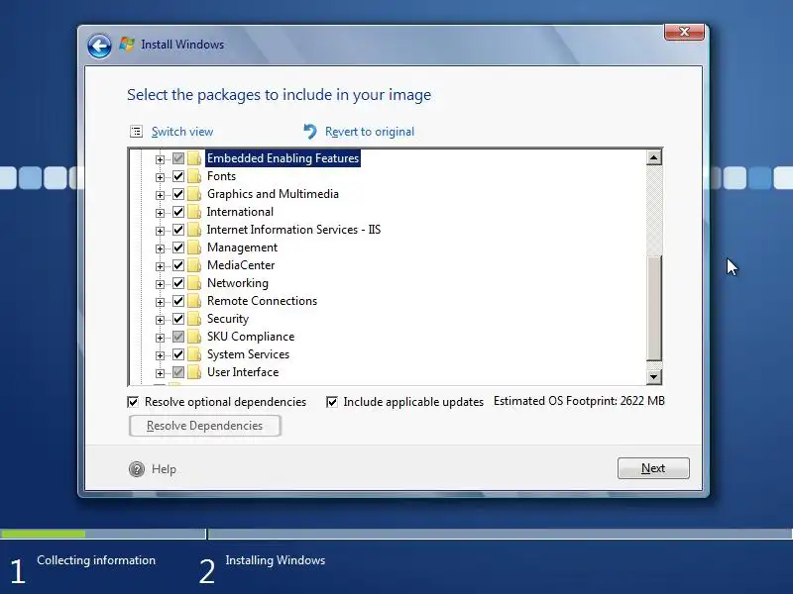Click the Security folder icon
Screen dimensions: 793x594
pos(194,319)
